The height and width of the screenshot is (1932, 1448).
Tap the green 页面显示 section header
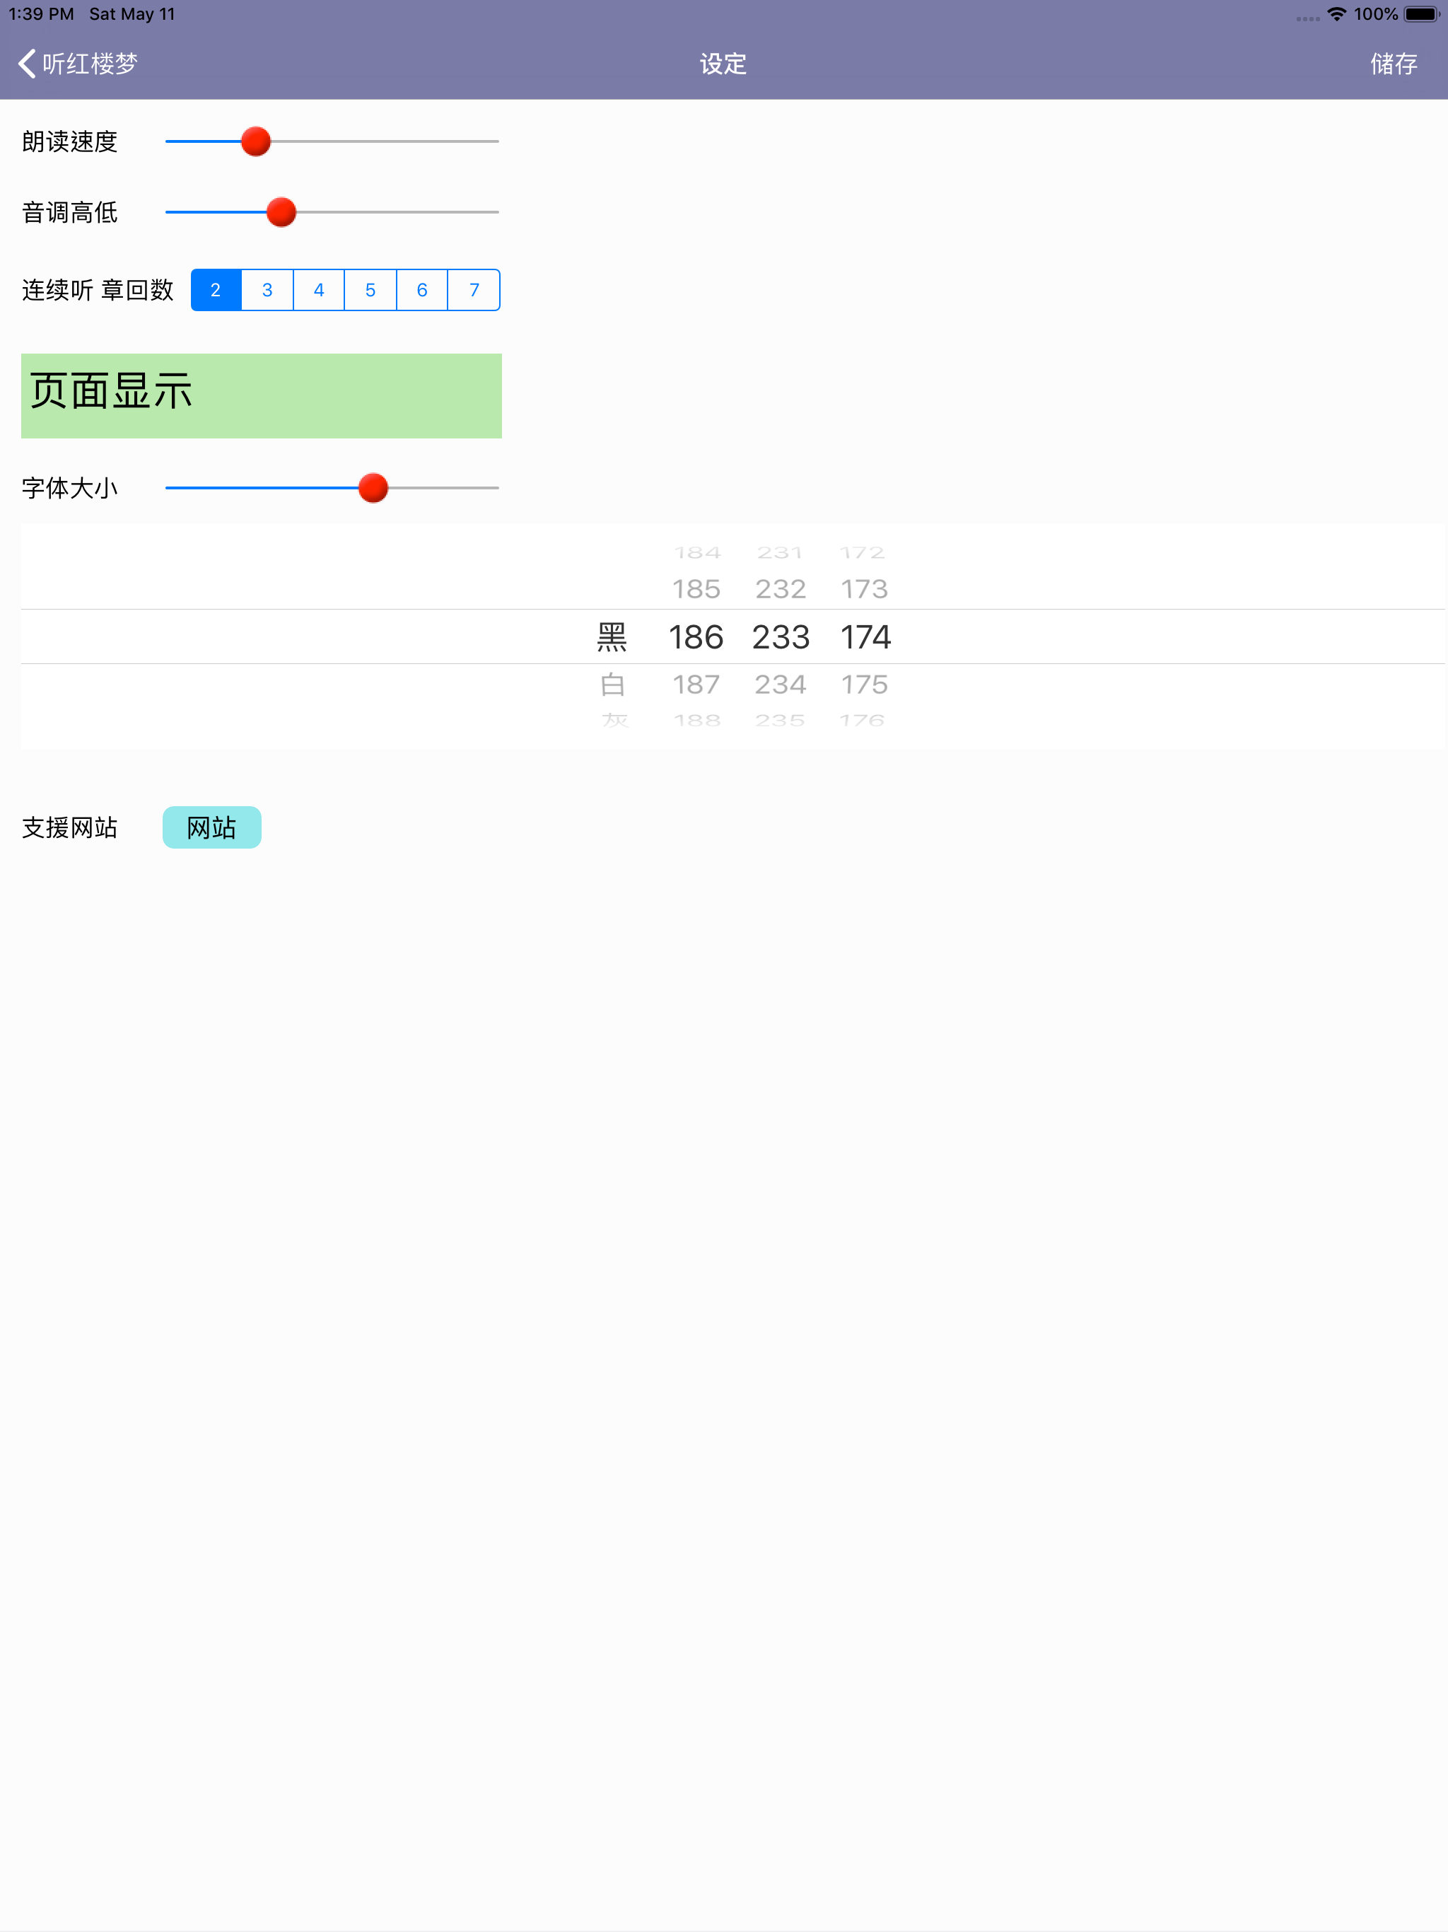point(261,395)
